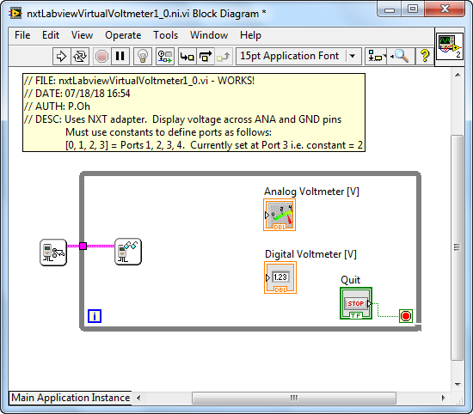Open the Tools menu
Viewport: 473px width, 414px height.
point(166,35)
